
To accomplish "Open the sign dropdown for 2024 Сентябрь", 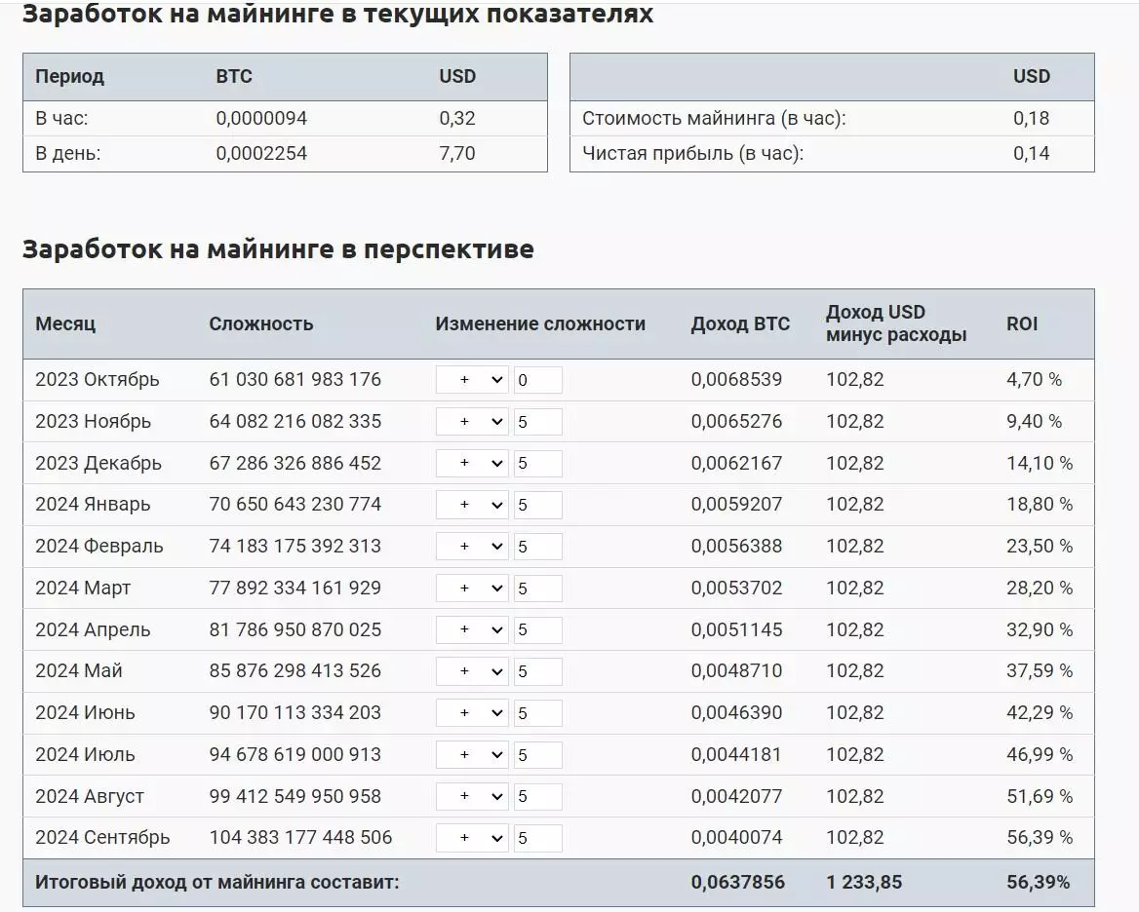I will click(x=472, y=838).
